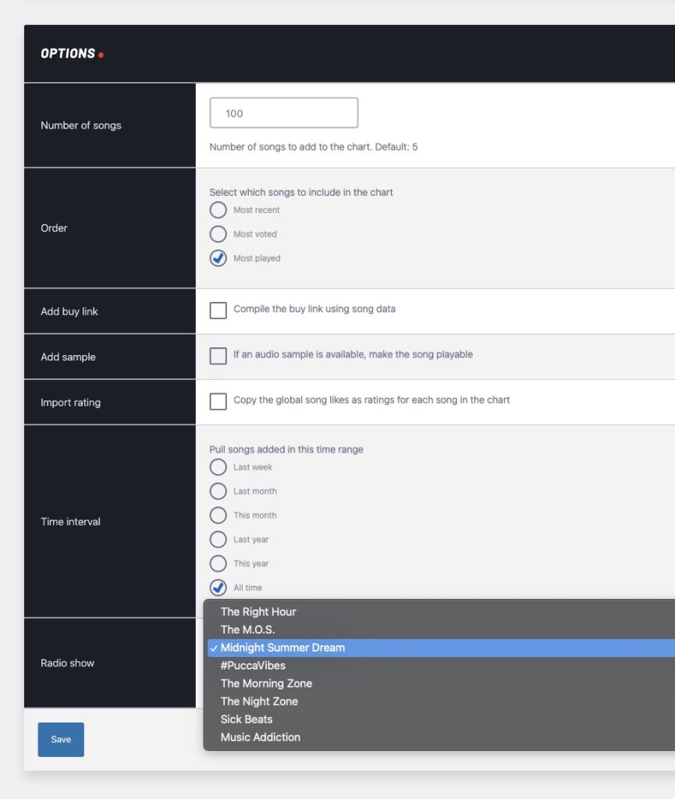Select the All time radio button
This screenshot has width=675, height=799.
(x=218, y=588)
